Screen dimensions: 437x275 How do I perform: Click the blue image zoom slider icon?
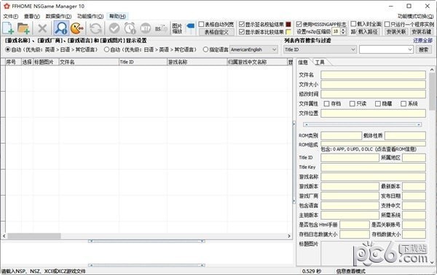(x=190, y=26)
